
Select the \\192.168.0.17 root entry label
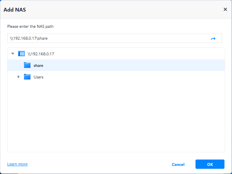tap(41, 54)
